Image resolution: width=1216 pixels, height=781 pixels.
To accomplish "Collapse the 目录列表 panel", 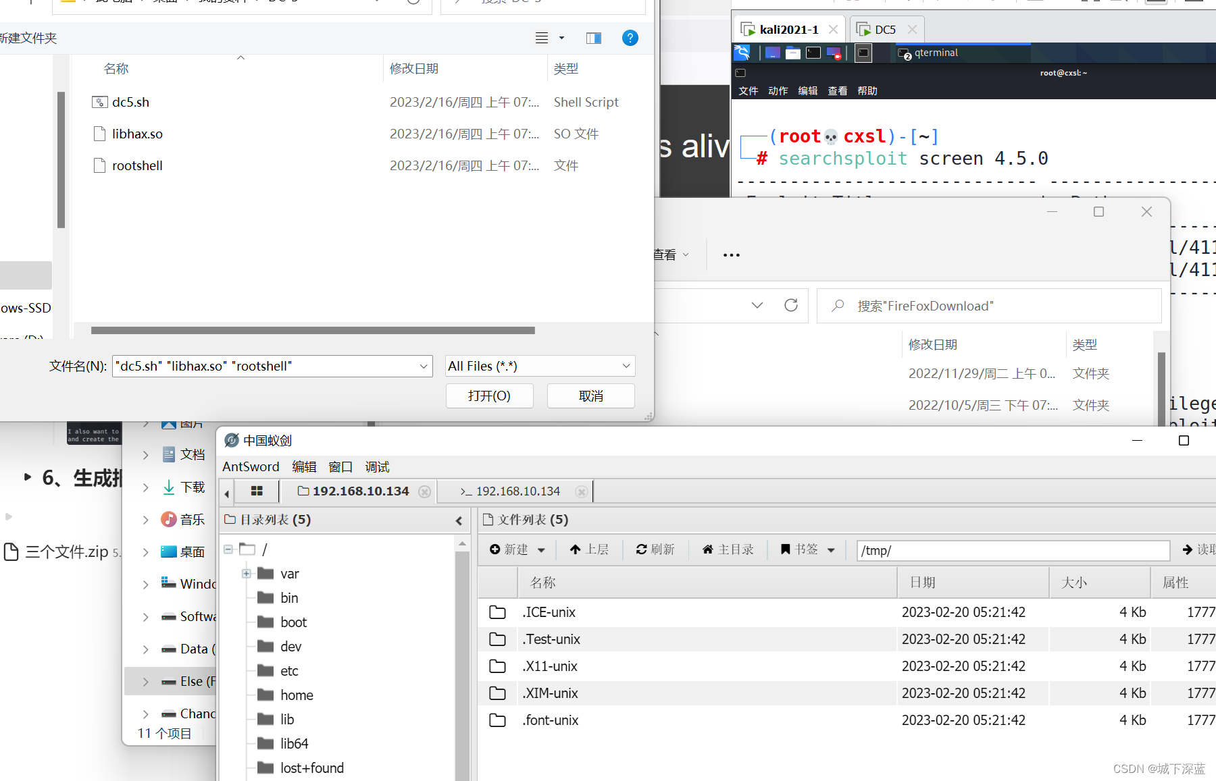I will [x=459, y=520].
